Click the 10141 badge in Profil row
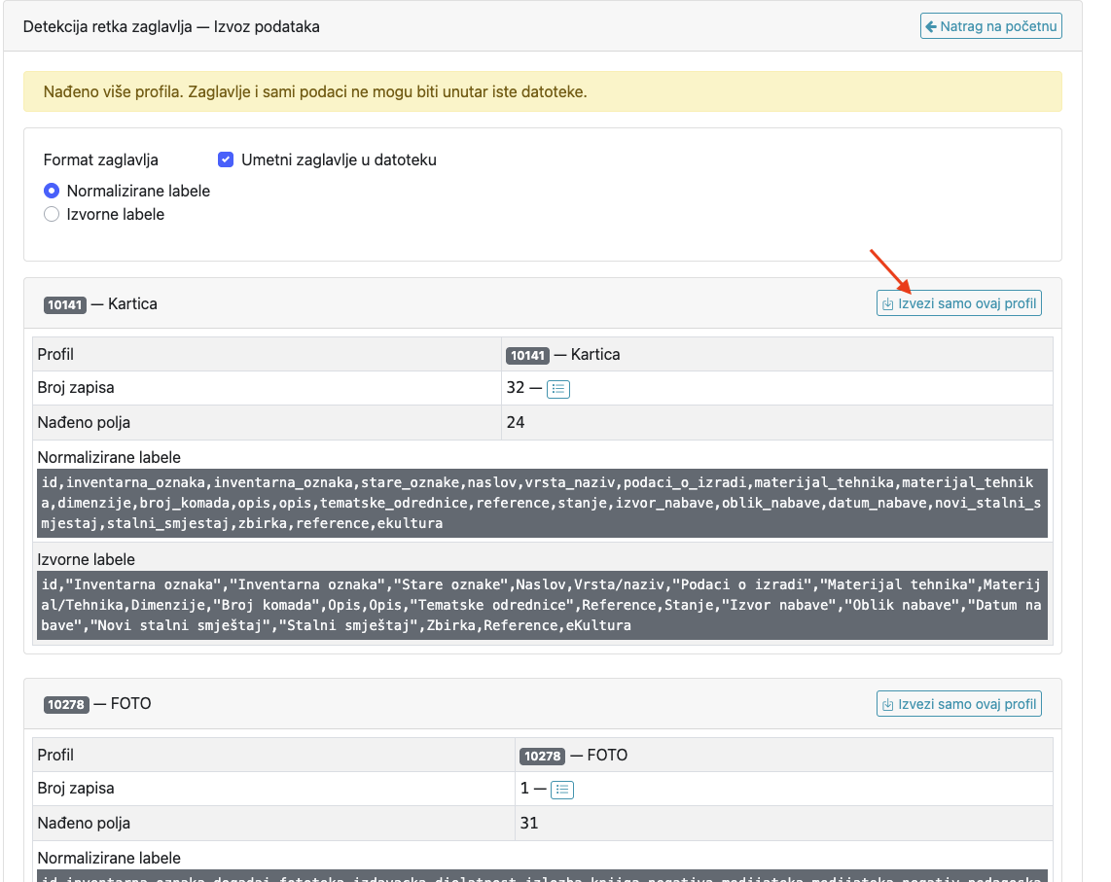The height and width of the screenshot is (882, 1111). (527, 355)
